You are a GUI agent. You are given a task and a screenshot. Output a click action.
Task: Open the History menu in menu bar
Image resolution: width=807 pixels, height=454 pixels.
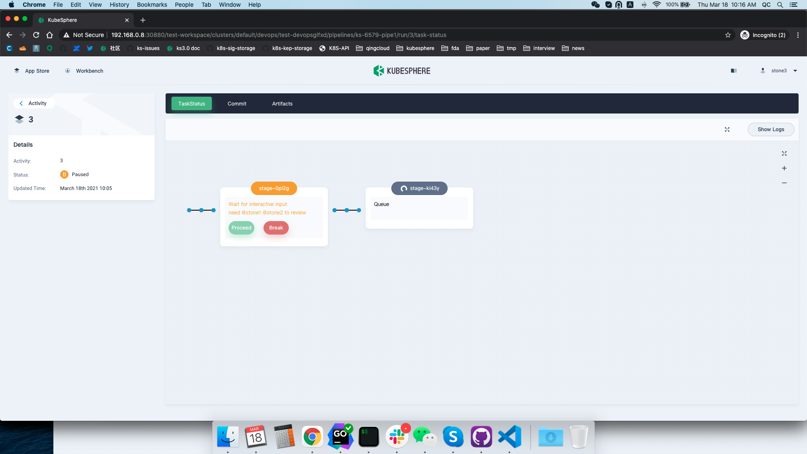[119, 5]
